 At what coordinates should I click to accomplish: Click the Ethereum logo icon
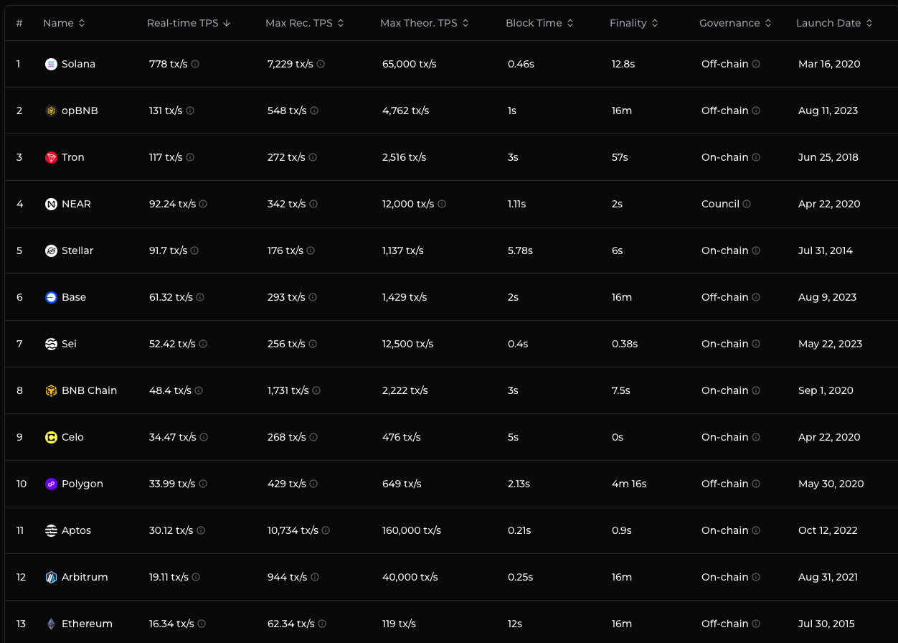[x=51, y=624]
